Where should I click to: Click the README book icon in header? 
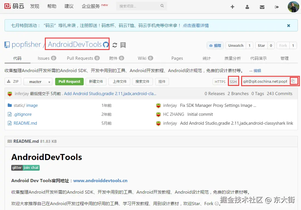point(9,141)
